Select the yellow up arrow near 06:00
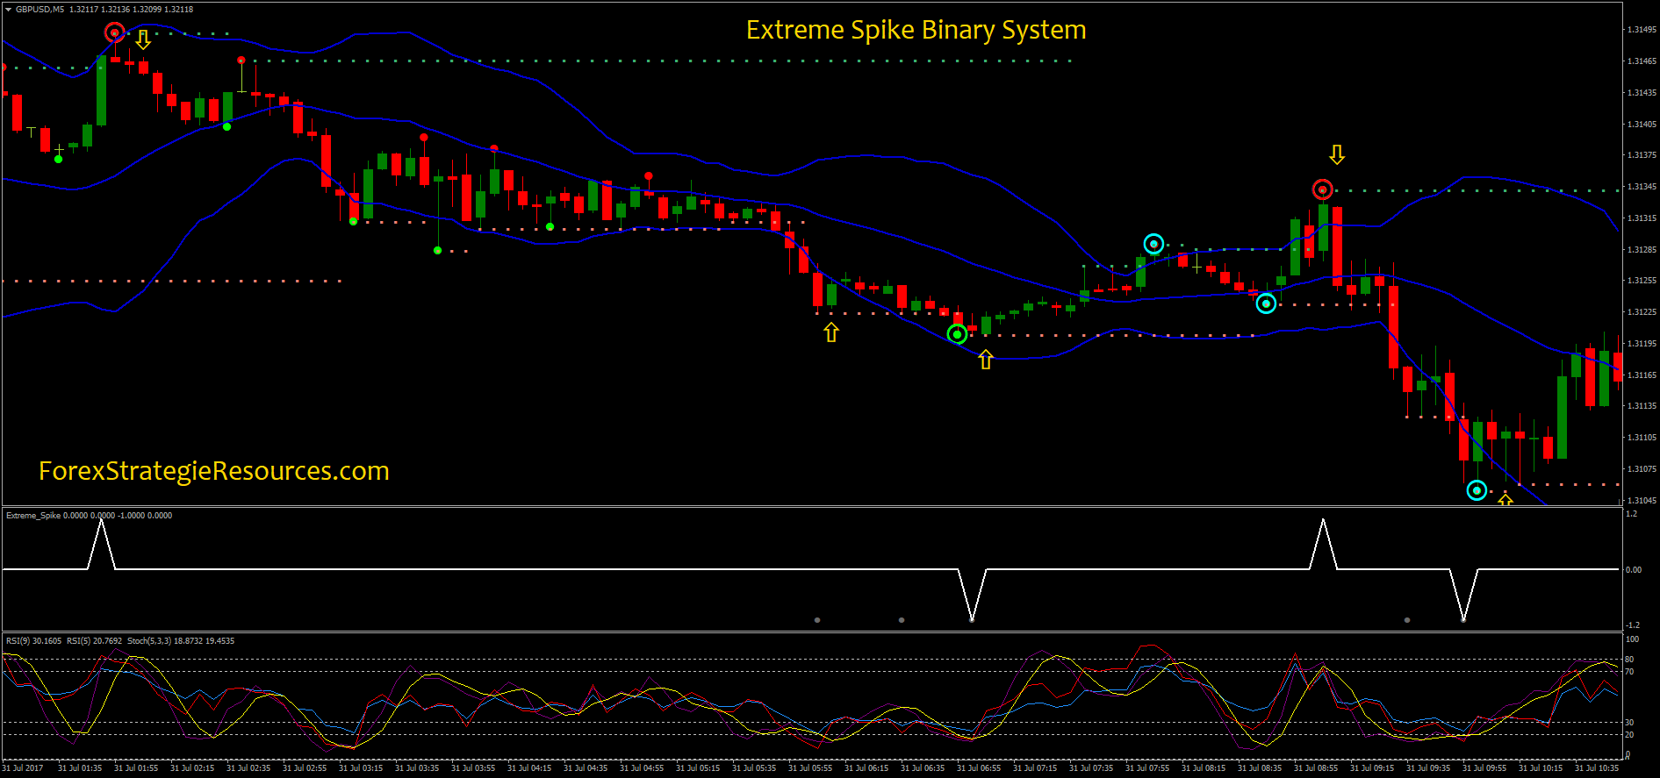The width and height of the screenshot is (1660, 778). [x=831, y=332]
